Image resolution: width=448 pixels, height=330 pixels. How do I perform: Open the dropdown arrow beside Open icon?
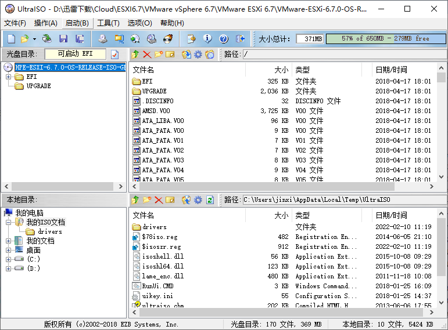pos(34,39)
